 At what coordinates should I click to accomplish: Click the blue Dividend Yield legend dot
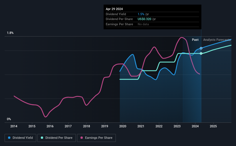(9, 138)
